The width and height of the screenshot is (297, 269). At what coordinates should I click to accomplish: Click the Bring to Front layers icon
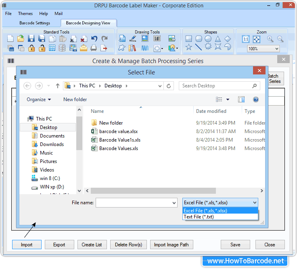11,48
